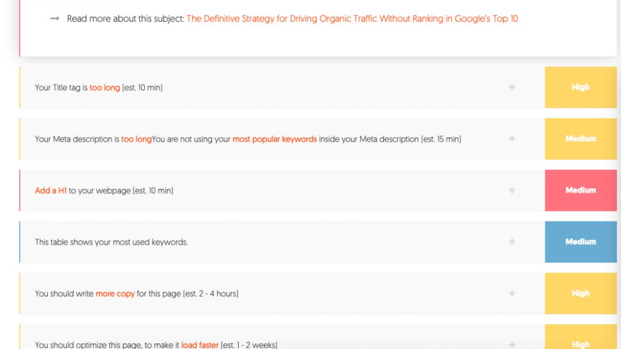Expand the most used keywords table row
The image size is (621, 349).
512,242
